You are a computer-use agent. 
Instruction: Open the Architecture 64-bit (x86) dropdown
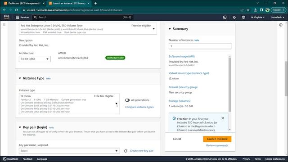(x=35, y=59)
